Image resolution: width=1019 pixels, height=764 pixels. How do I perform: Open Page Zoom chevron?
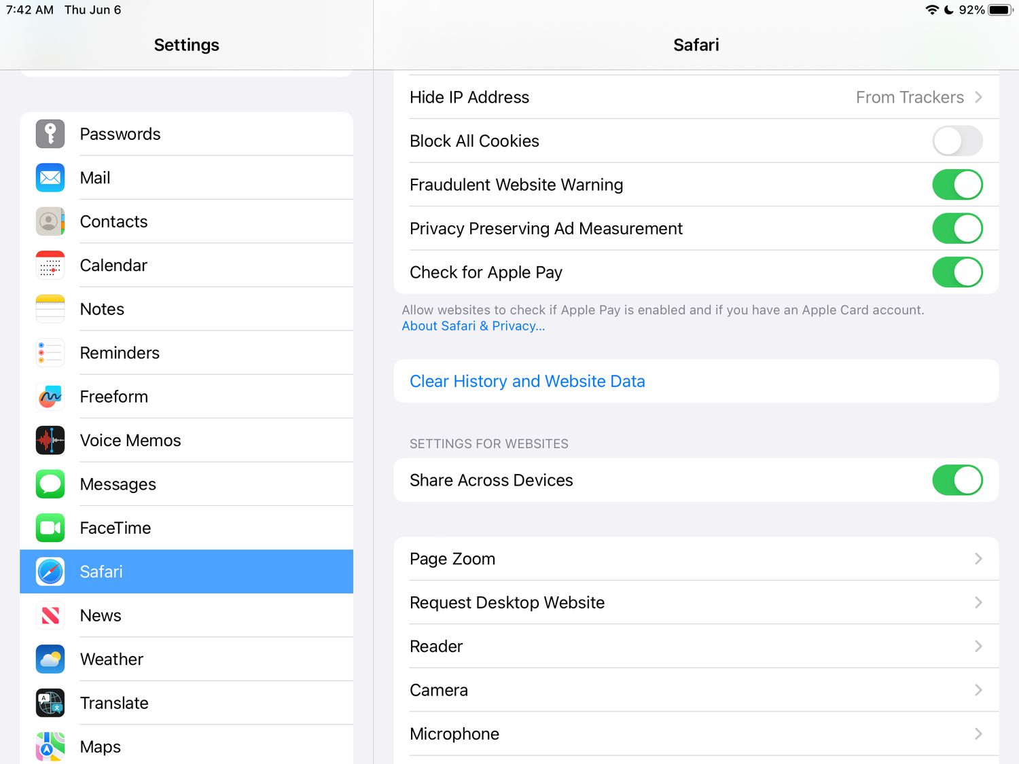(x=978, y=559)
